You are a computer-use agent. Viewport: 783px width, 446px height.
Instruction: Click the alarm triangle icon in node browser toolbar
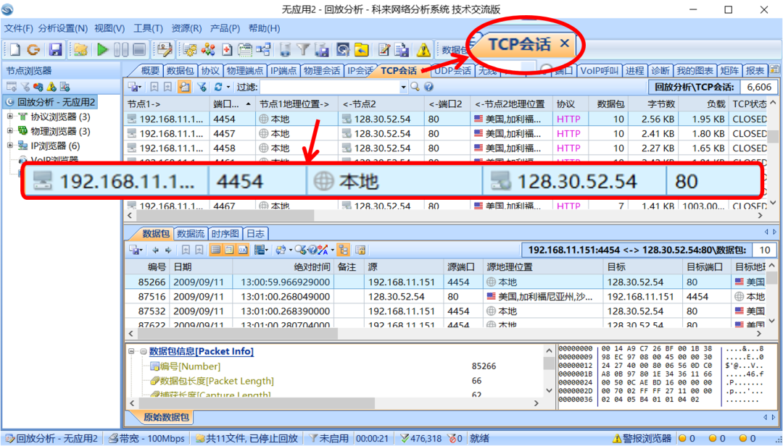51,87
